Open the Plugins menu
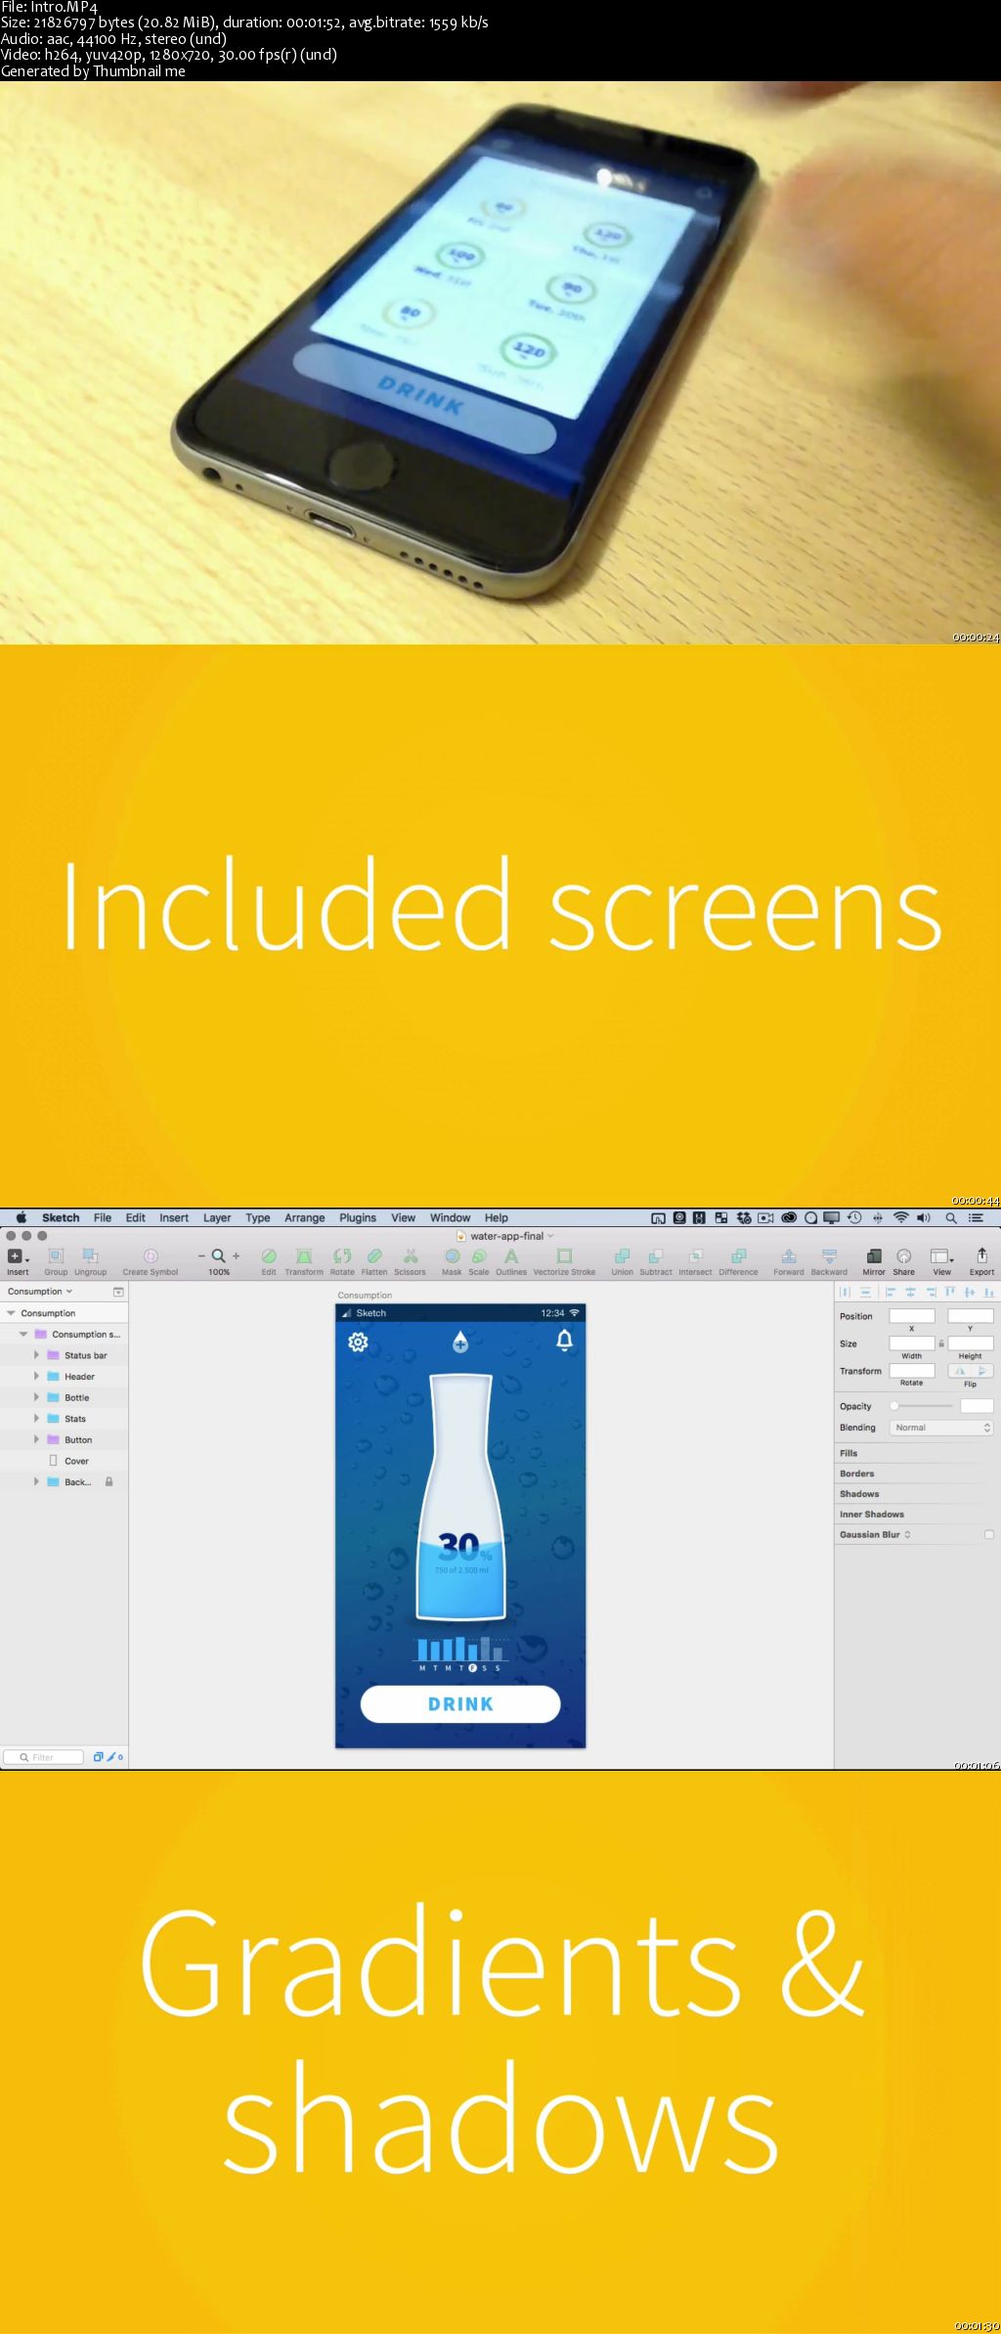This screenshot has width=1001, height=2334. click(358, 1218)
